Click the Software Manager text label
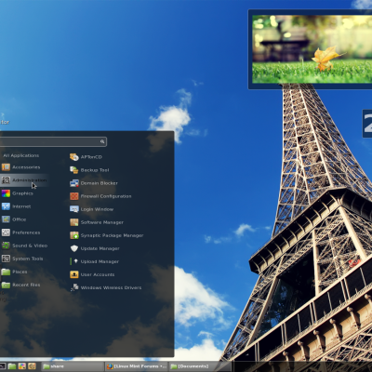The width and height of the screenshot is (372, 372). (102, 222)
